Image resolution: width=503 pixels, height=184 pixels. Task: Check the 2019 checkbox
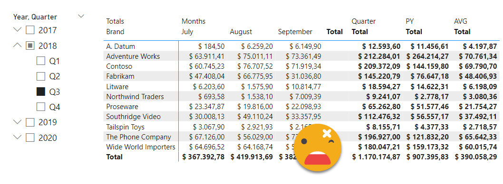tap(30, 122)
